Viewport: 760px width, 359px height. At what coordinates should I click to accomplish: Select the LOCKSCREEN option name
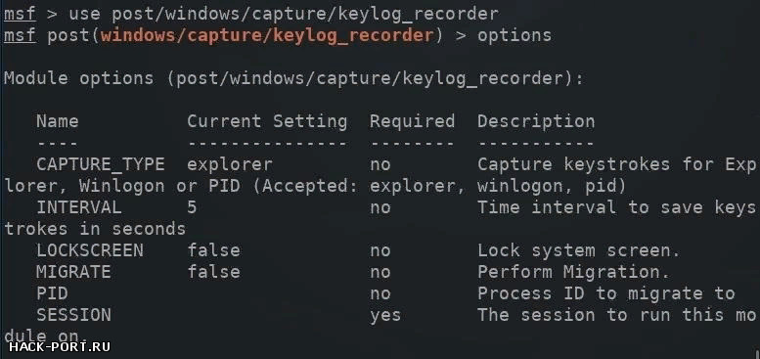pos(90,250)
